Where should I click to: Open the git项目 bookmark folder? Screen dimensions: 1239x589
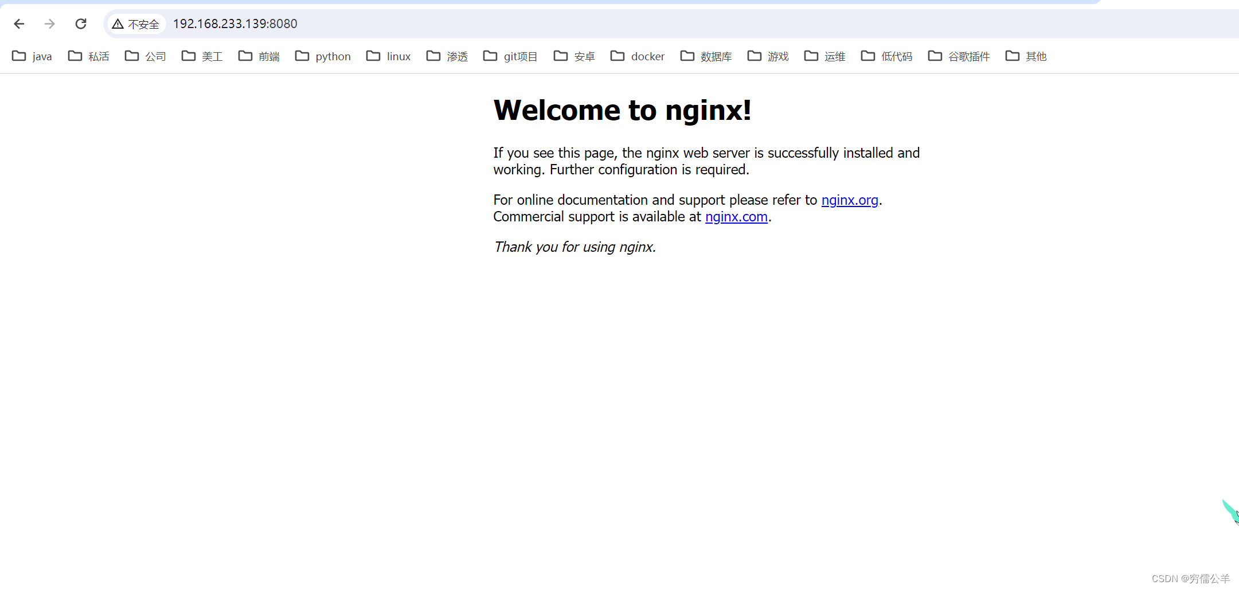[x=510, y=56]
